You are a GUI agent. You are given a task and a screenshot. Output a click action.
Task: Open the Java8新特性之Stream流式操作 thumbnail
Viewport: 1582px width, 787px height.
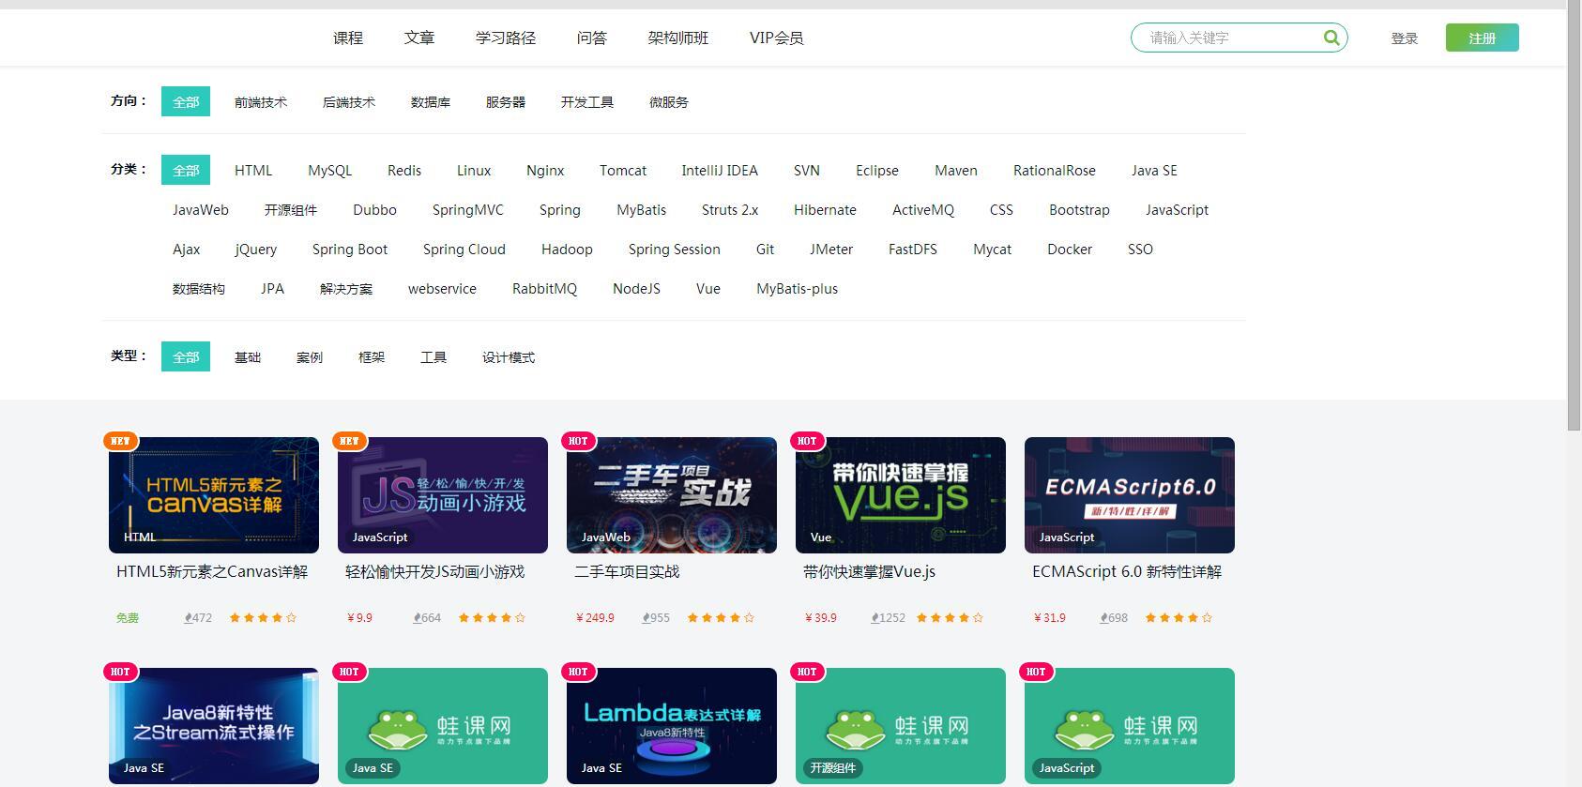[214, 725]
